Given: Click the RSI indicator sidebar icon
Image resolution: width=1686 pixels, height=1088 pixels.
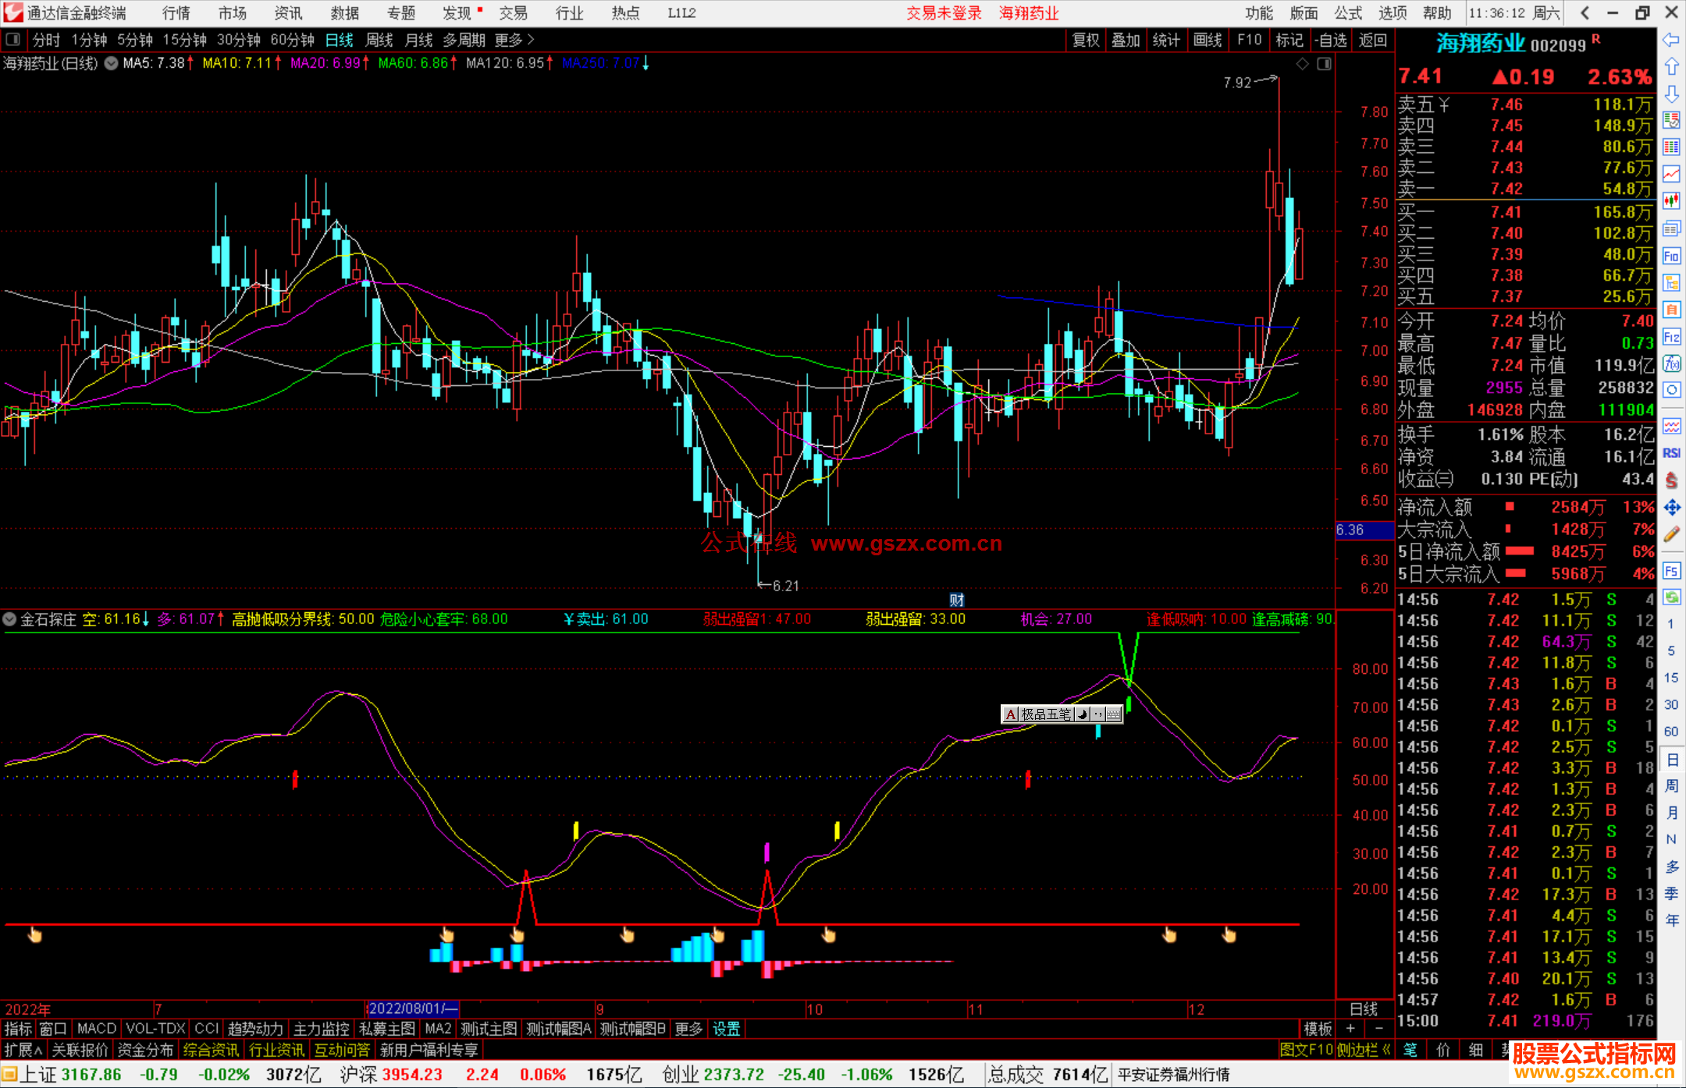Looking at the screenshot, I should coord(1671,453).
